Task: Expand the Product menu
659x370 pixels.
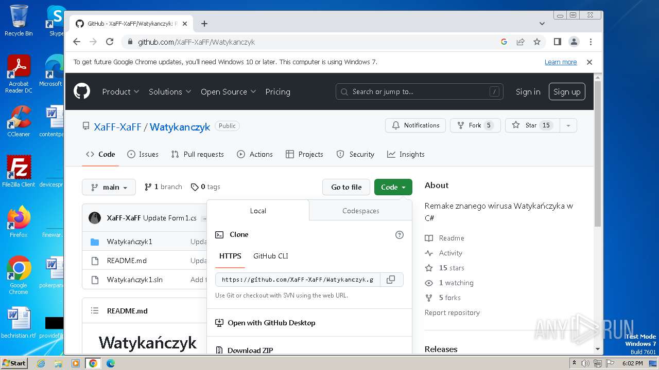Action: pyautogui.click(x=120, y=91)
